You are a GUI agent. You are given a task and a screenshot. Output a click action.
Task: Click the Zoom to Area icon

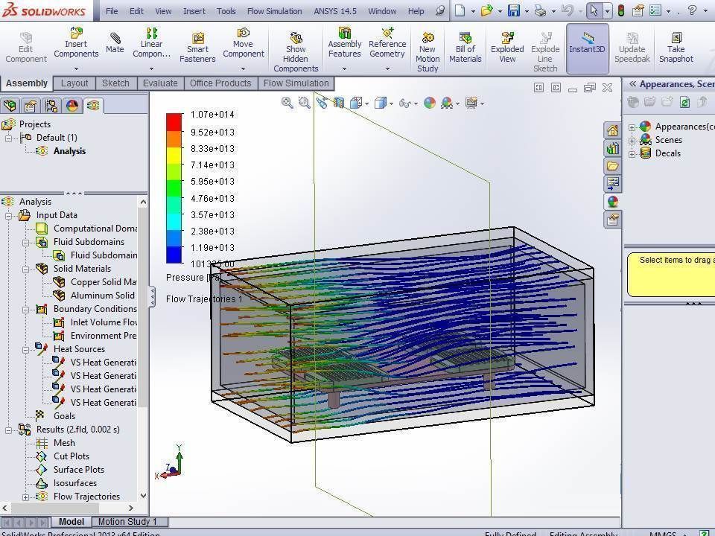tap(304, 103)
